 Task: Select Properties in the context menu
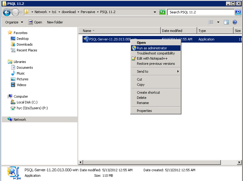coord(144,111)
